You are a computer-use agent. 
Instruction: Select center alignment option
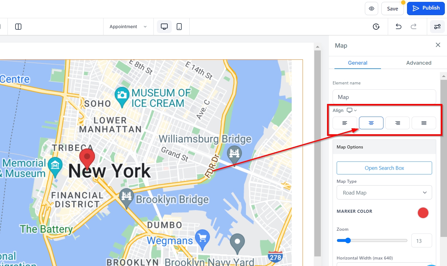371,123
